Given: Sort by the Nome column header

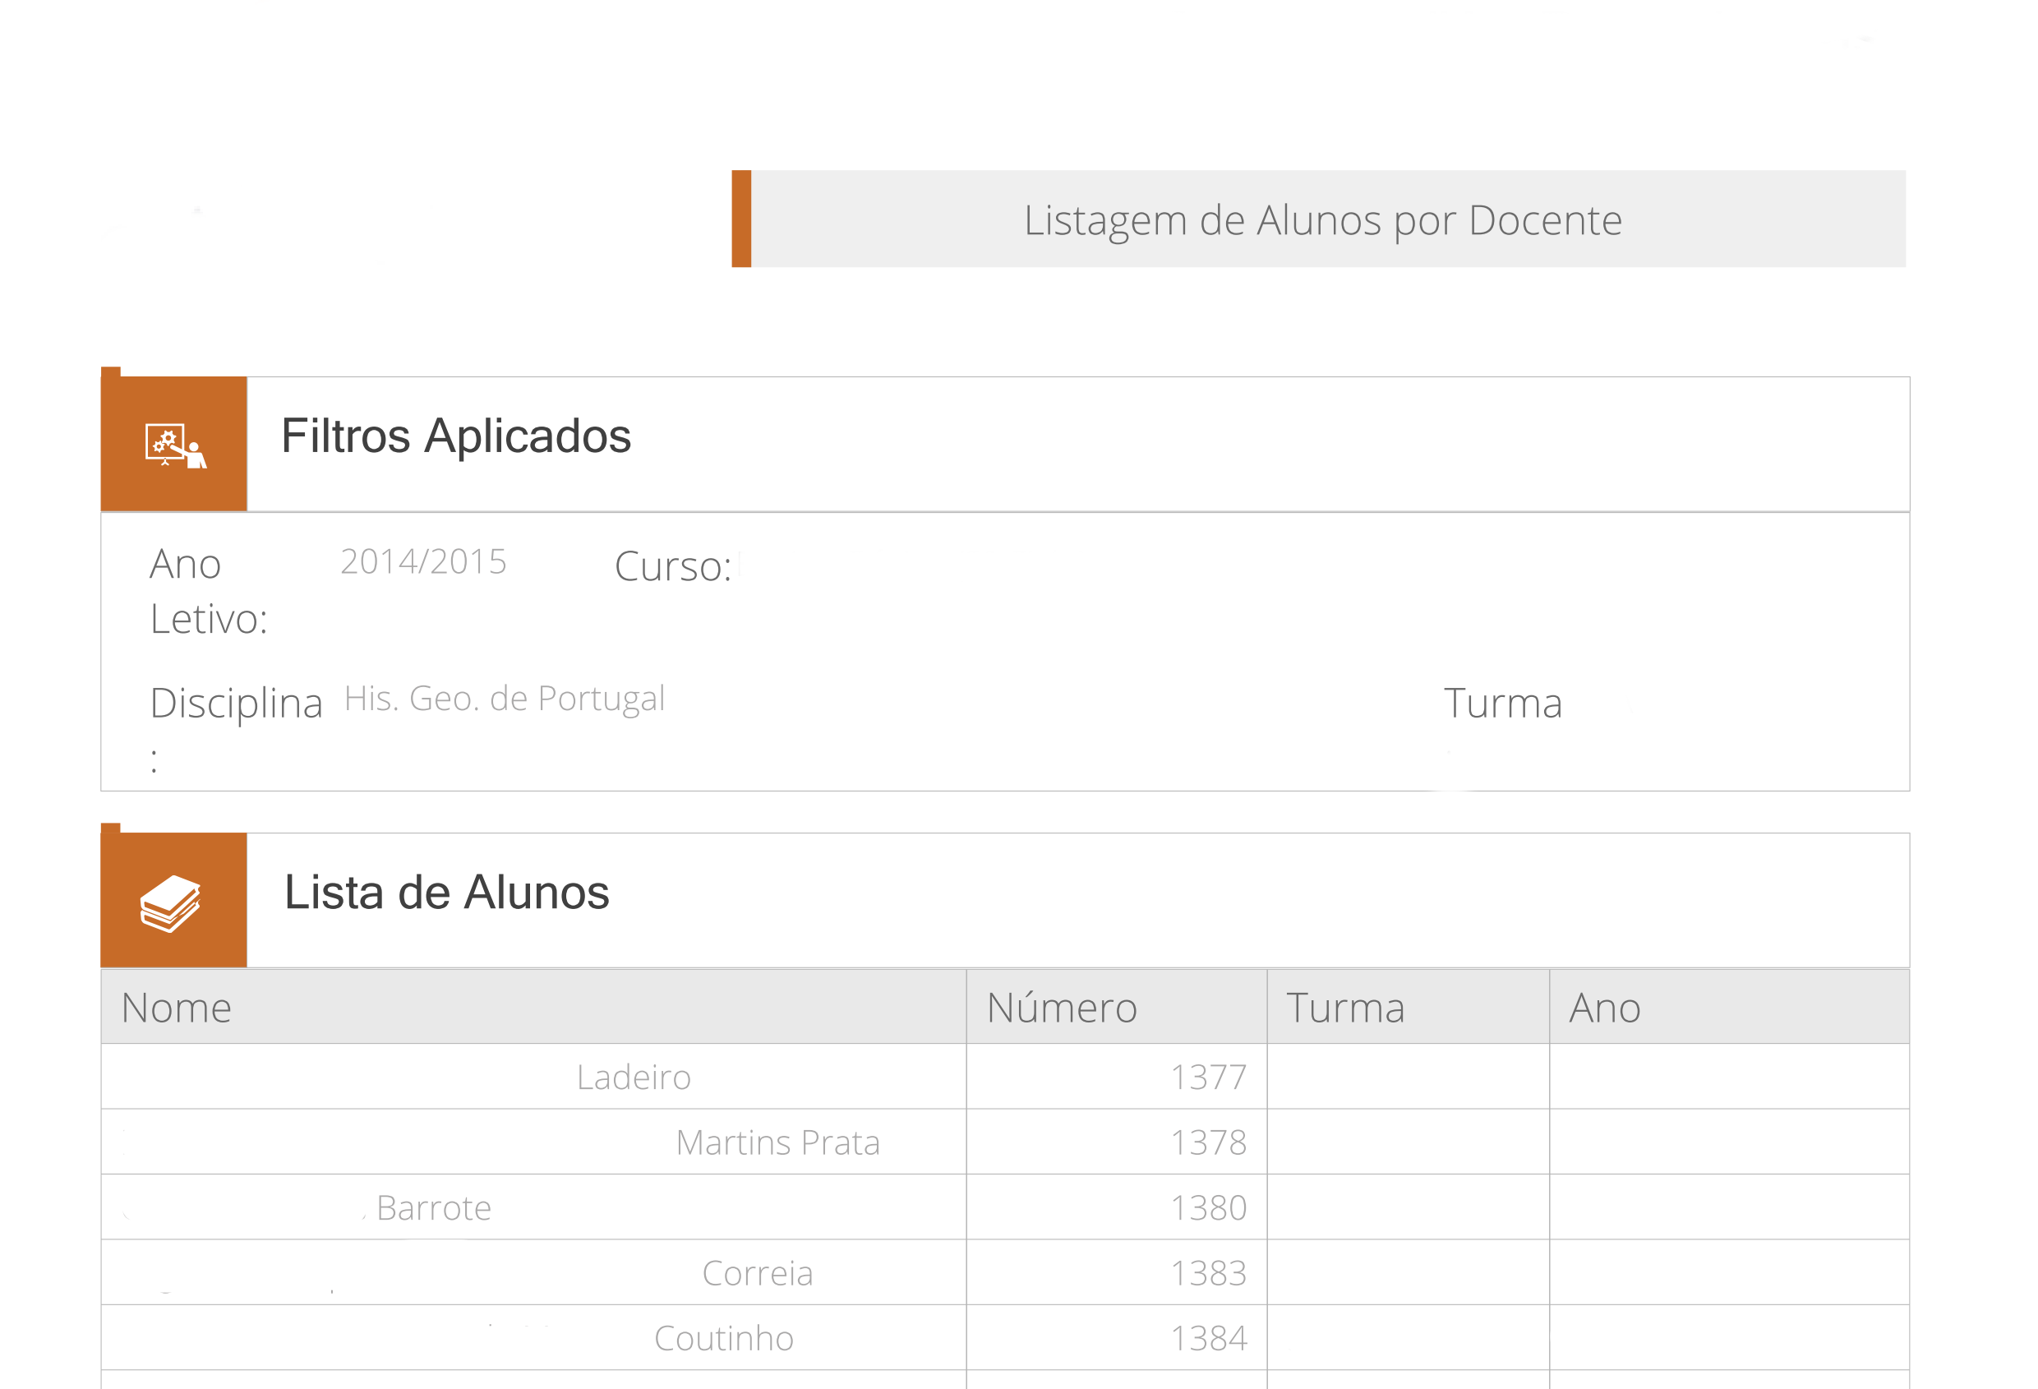Looking at the screenshot, I should 176,1008.
